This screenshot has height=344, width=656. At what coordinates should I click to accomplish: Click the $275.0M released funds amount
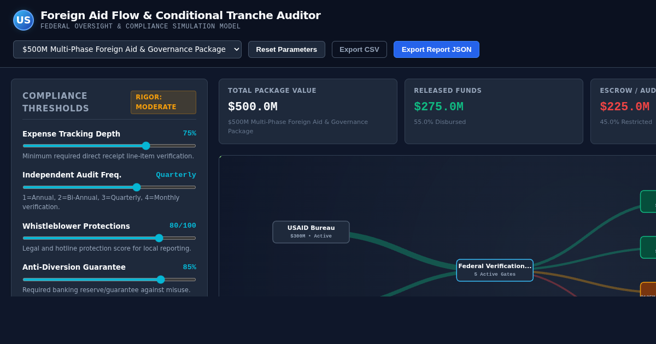[x=438, y=107]
